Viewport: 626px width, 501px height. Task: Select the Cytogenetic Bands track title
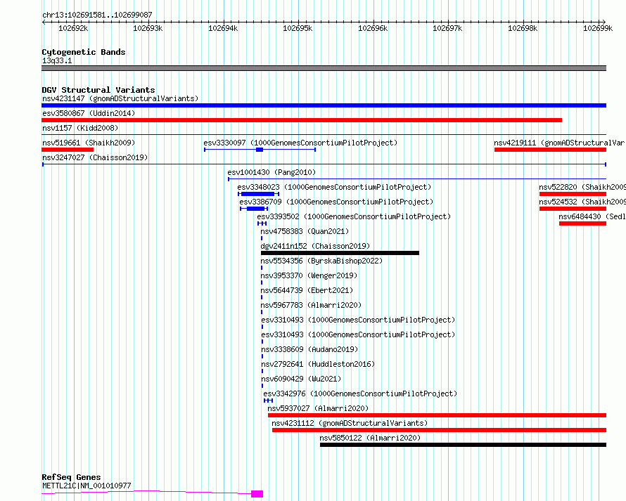(x=84, y=52)
